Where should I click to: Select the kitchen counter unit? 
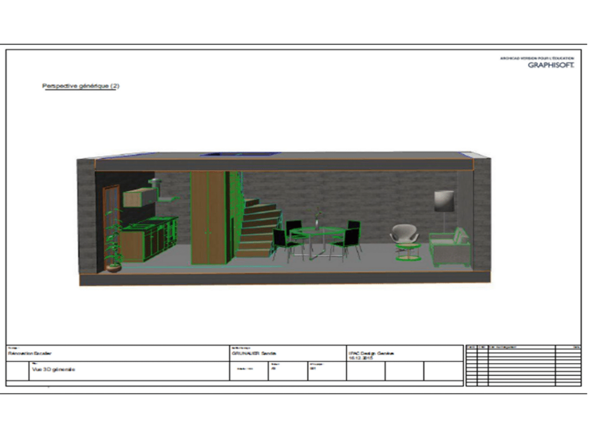[x=148, y=239]
